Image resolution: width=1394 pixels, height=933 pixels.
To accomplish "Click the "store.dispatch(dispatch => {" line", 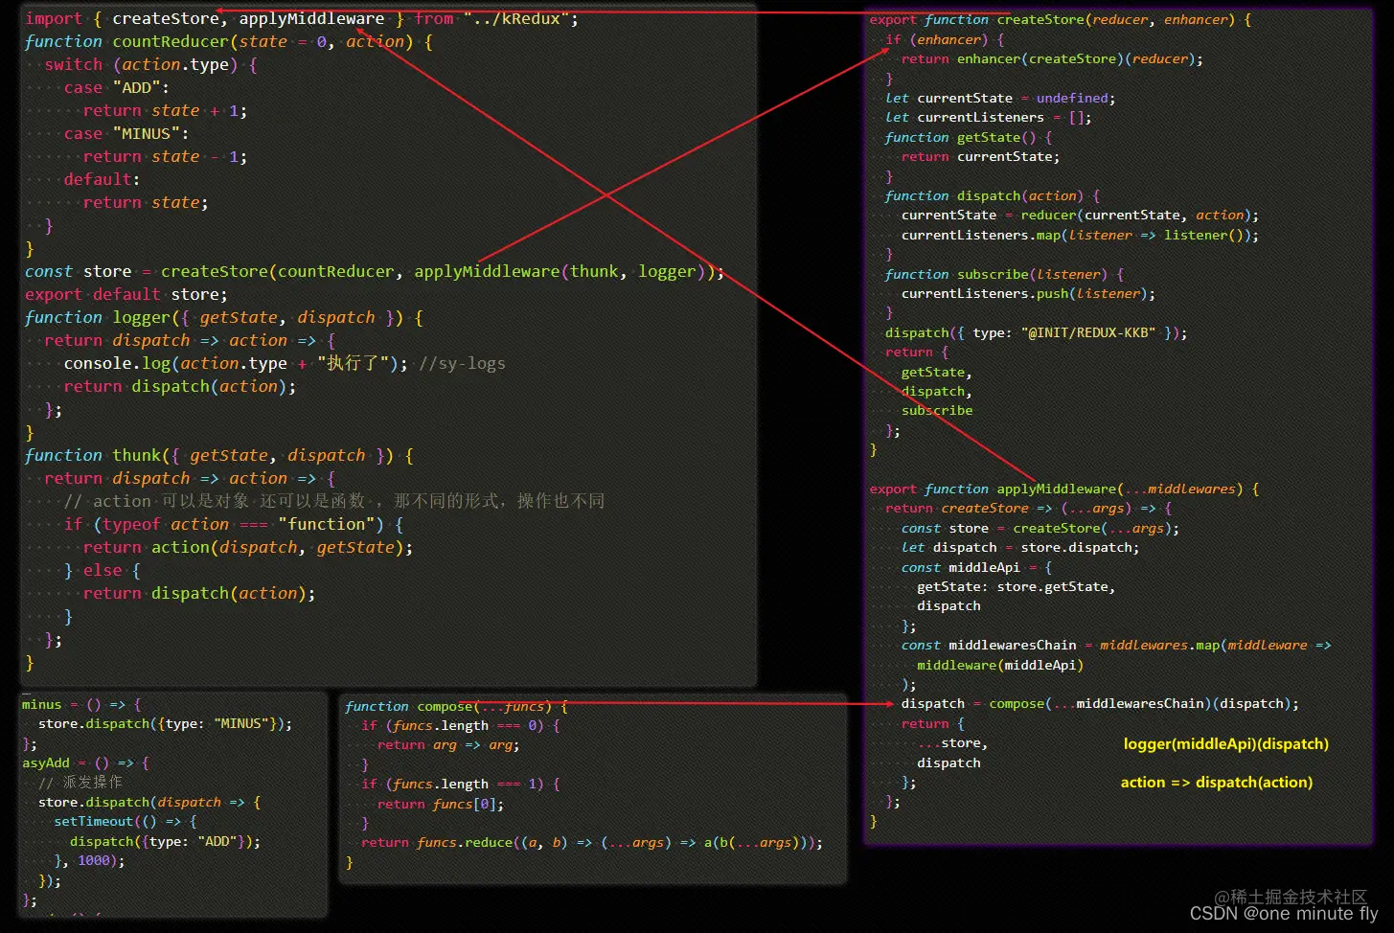I will tap(149, 802).
